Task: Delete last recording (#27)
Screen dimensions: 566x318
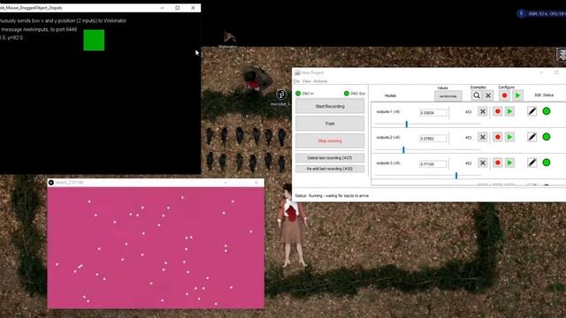Action: [330, 158]
